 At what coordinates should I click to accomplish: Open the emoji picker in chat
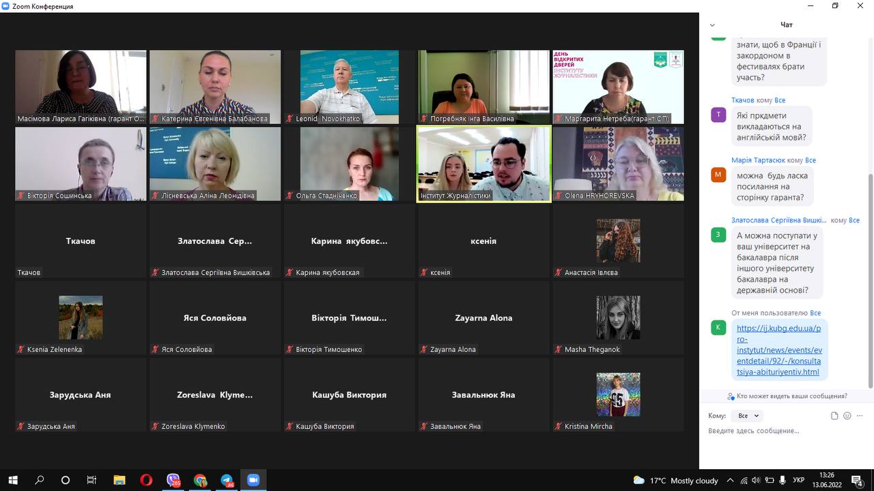(847, 416)
